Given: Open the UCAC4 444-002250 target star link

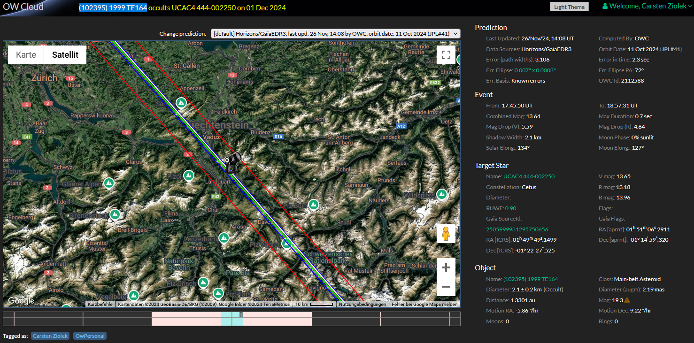Looking at the screenshot, I should tap(529, 176).
